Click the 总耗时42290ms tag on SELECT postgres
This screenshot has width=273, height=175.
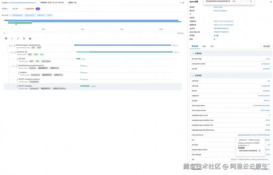click(x=59, y=89)
